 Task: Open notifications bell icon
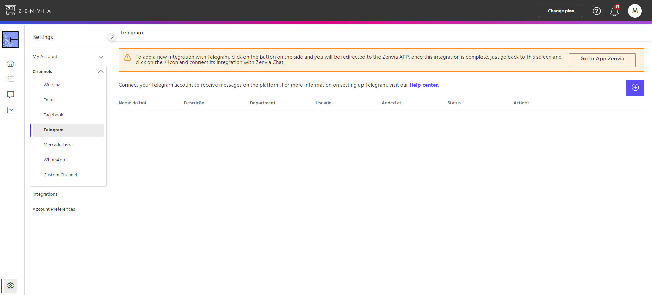coord(614,11)
